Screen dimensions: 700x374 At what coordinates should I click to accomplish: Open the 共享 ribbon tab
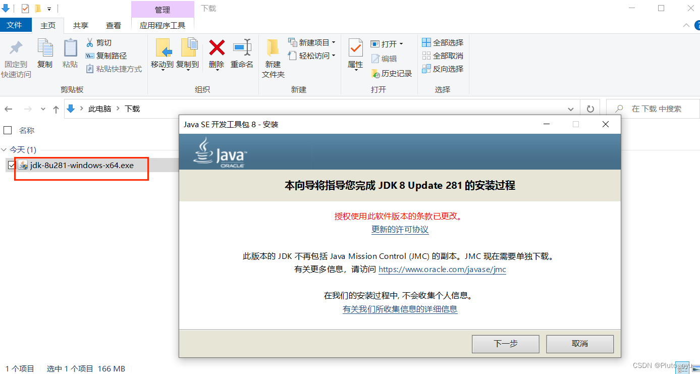coord(80,25)
